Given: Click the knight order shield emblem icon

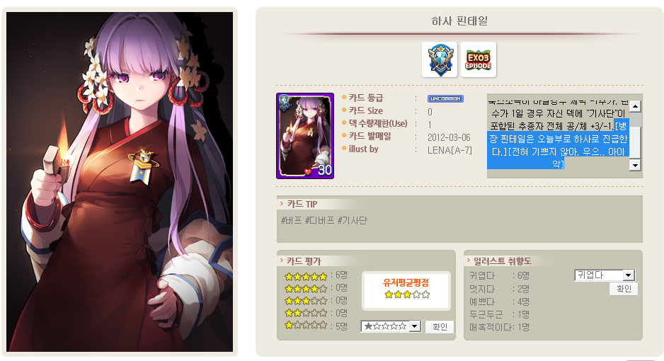Looking at the screenshot, I should [440, 59].
